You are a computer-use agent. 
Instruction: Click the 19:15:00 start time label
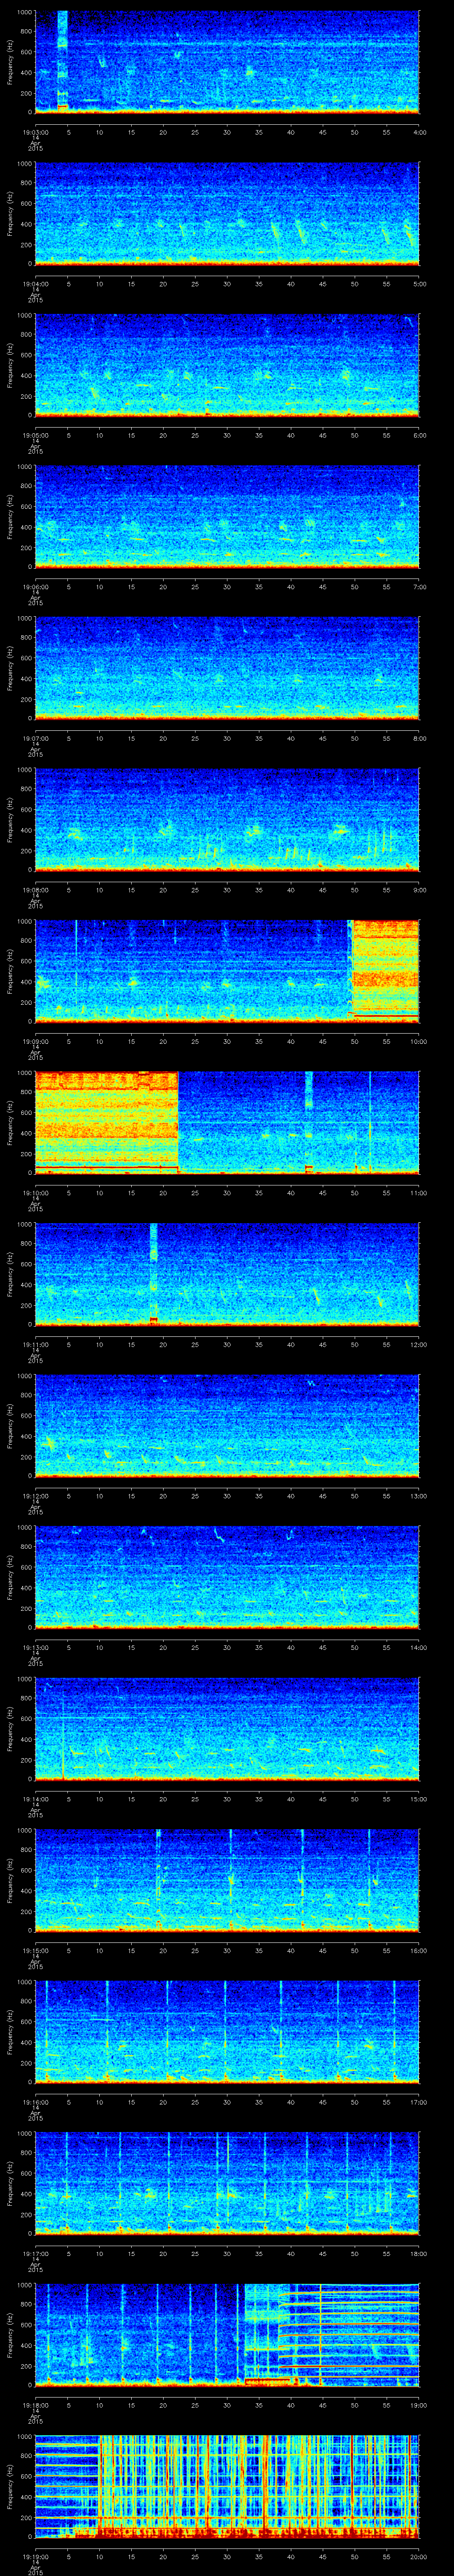pos(35,1950)
